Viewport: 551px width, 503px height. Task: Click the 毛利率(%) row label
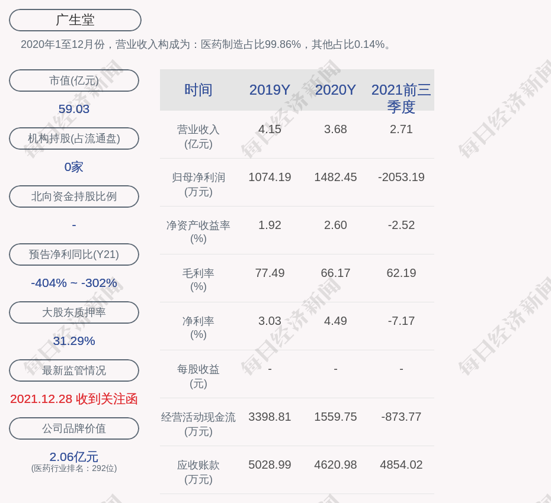pos(198,280)
